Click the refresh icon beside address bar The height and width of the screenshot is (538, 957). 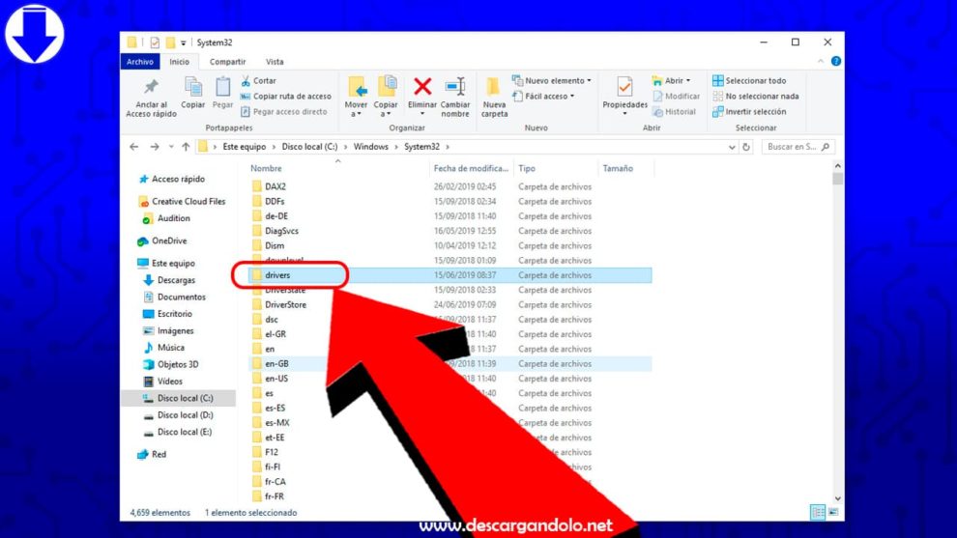746,147
